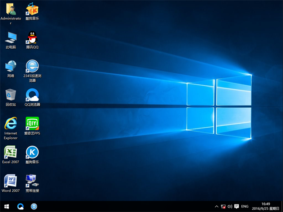
Task: Click the Internet Explorer desktop icon
Action: pos(11,124)
